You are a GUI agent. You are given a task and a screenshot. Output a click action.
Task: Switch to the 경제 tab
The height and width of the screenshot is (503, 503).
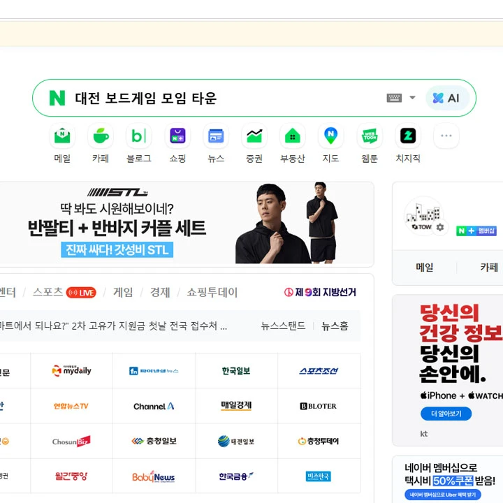pos(160,292)
